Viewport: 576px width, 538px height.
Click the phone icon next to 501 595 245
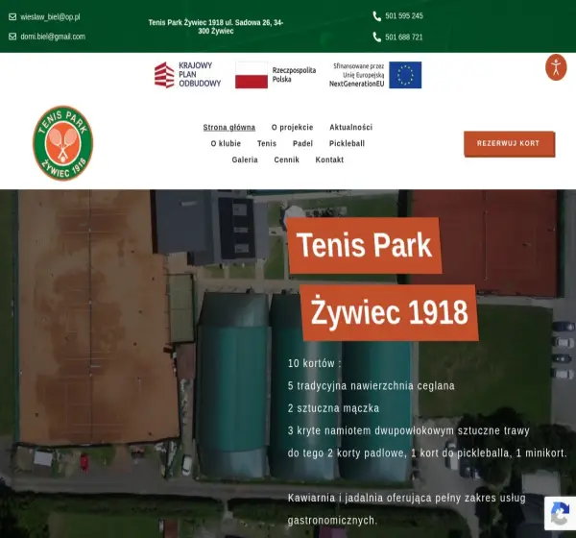(377, 16)
